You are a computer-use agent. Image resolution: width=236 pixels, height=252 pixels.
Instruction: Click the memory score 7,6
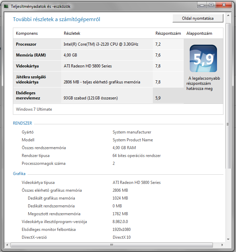pyautogui.click(x=158, y=55)
